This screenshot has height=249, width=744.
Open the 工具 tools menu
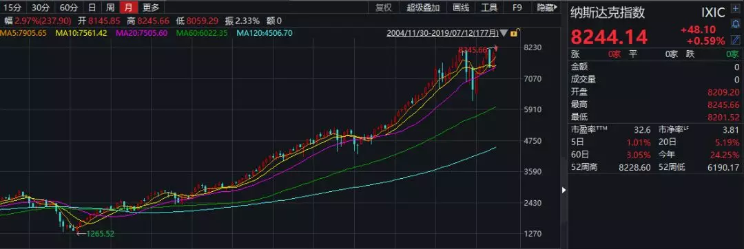tap(489, 8)
